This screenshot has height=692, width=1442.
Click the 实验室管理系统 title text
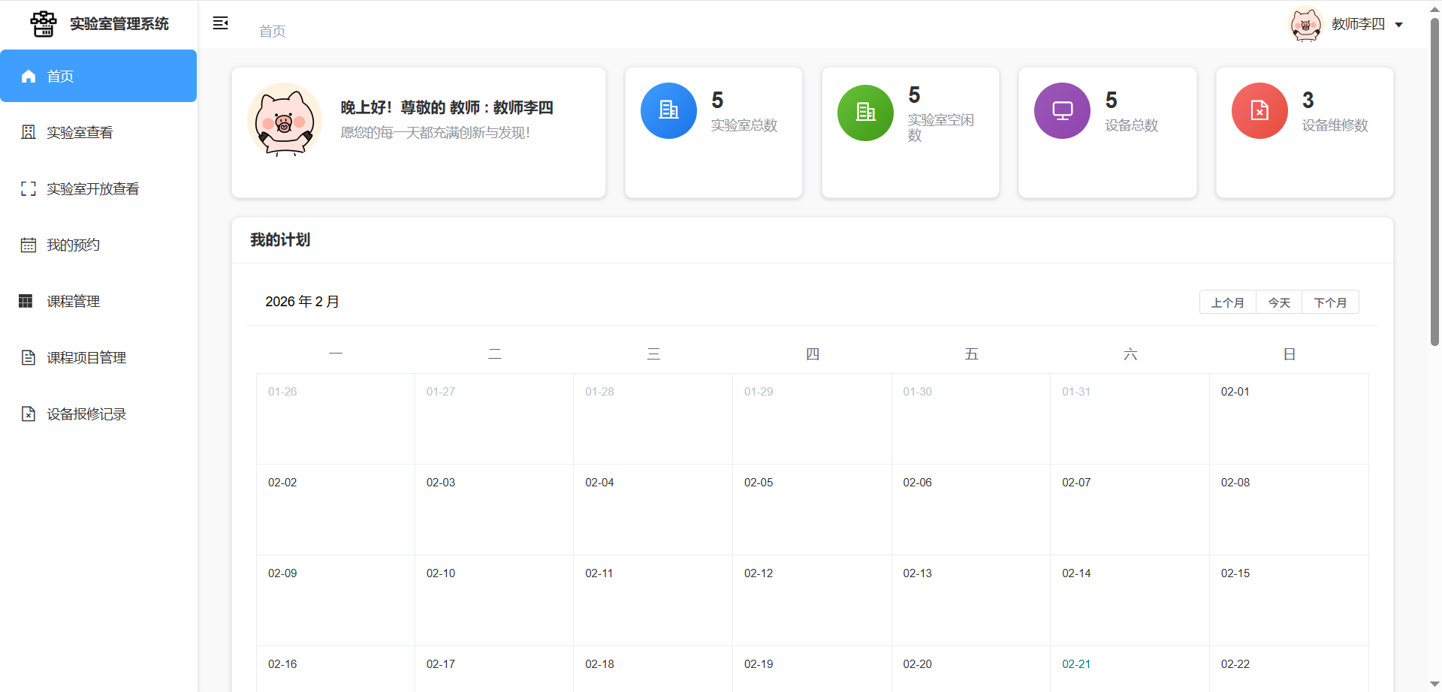(119, 24)
